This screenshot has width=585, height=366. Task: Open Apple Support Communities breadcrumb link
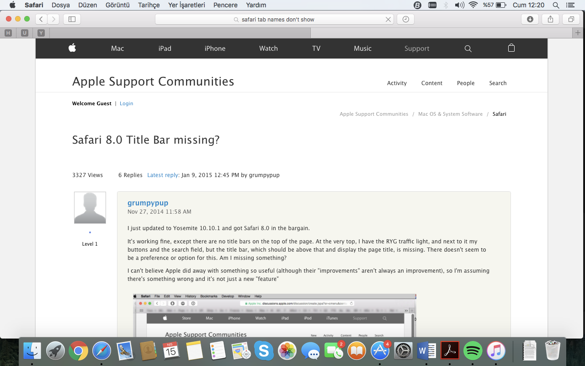point(374,114)
